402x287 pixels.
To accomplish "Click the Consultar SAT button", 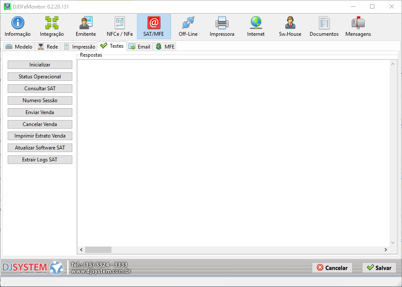I will pos(40,89).
